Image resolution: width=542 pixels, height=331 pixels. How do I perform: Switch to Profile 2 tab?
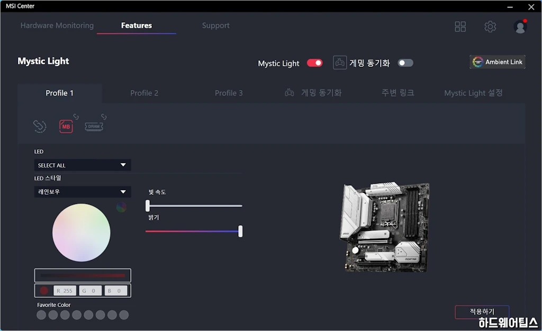(x=144, y=93)
